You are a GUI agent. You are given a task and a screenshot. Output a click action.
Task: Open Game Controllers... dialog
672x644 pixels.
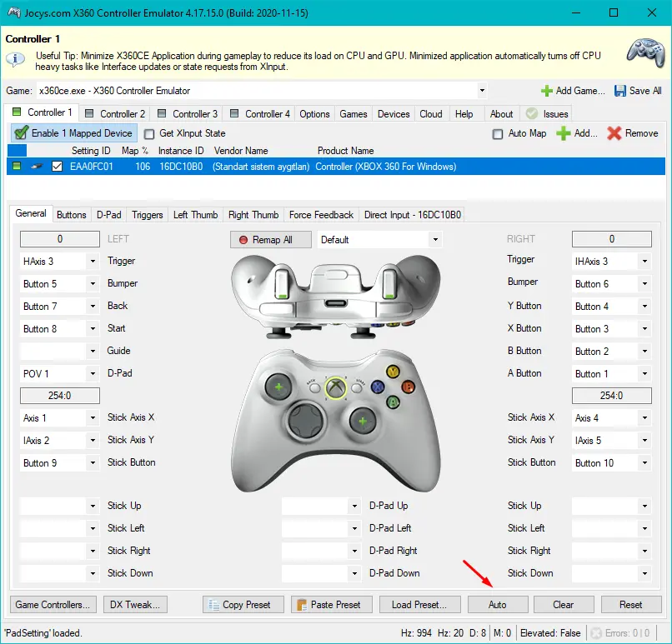(53, 605)
